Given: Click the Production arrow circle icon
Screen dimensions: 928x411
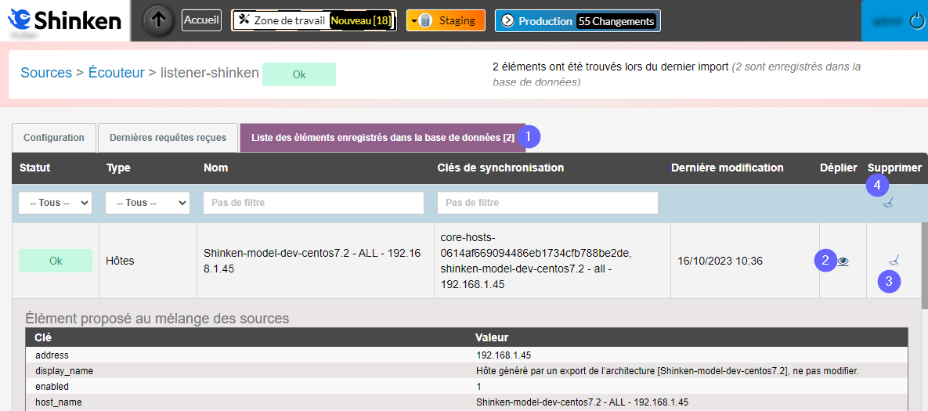Looking at the screenshot, I should [507, 21].
